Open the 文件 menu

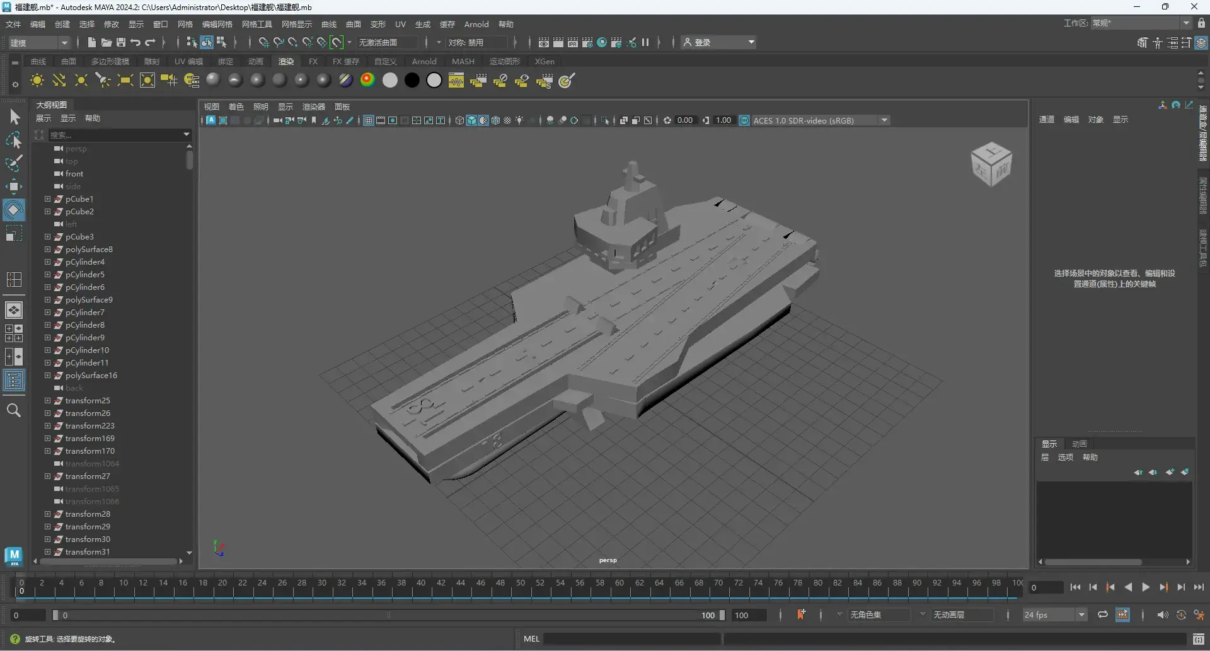point(13,24)
